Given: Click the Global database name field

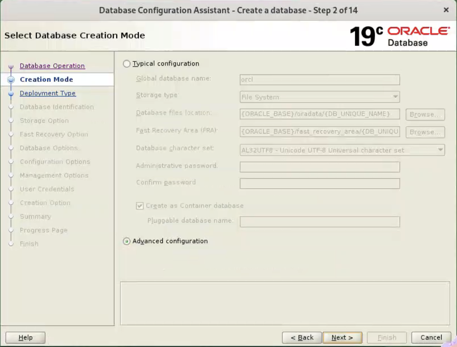Looking at the screenshot, I should (x=320, y=79).
